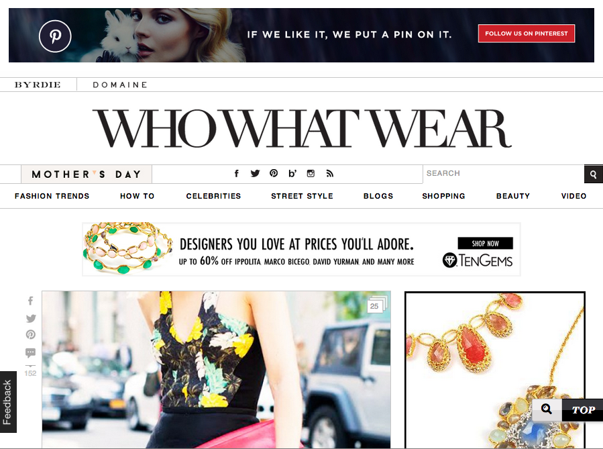Open the 25-image gallery icon
The height and width of the screenshot is (449, 603).
pos(377,304)
